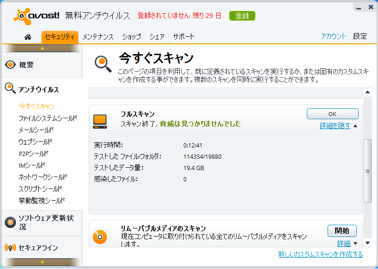Open 挙動監視シールド
The image size is (378, 269).
point(42,201)
